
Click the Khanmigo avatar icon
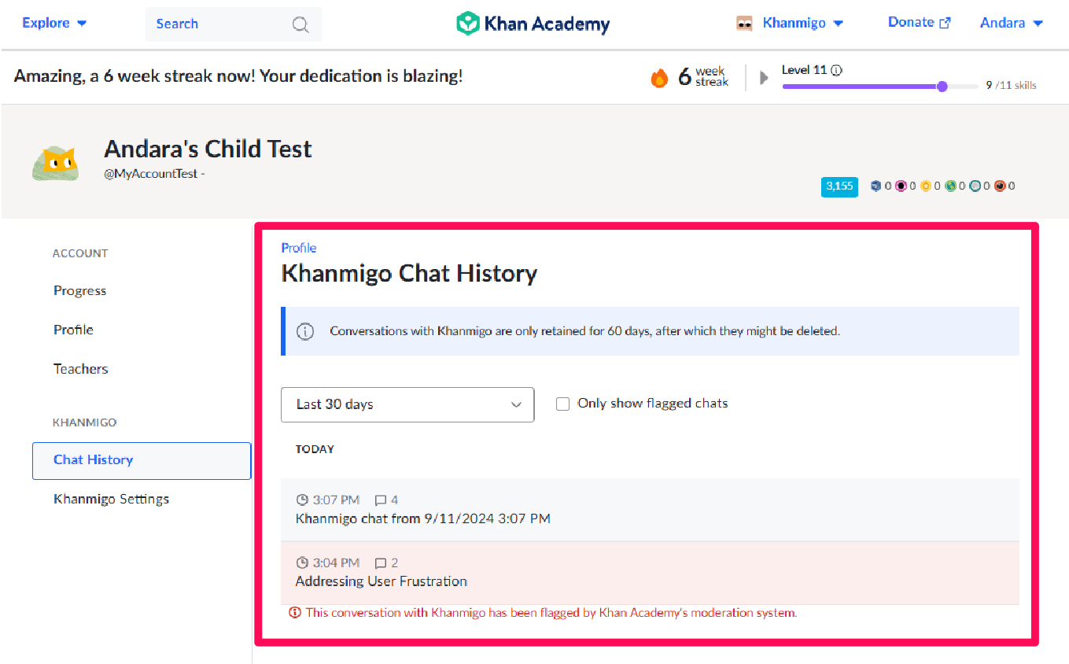tap(744, 24)
